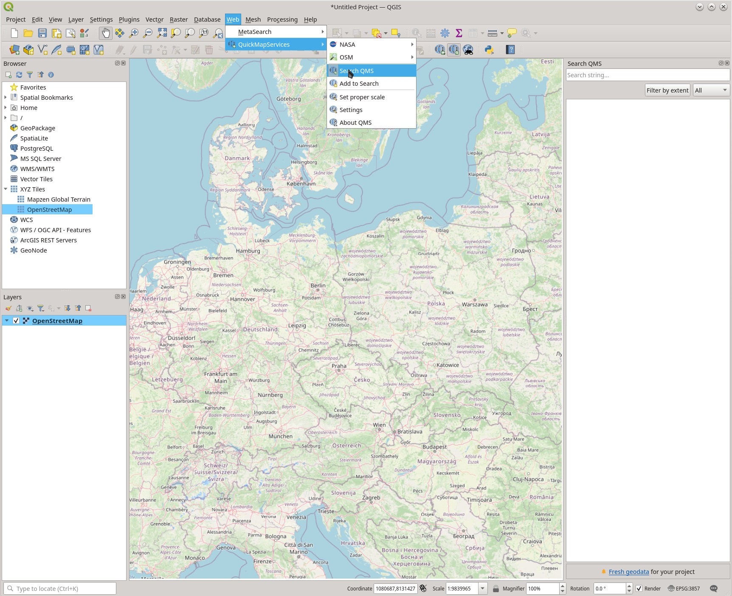The height and width of the screenshot is (596, 732).
Task: Click the OSM binoculars globe icon
Action: click(x=468, y=50)
